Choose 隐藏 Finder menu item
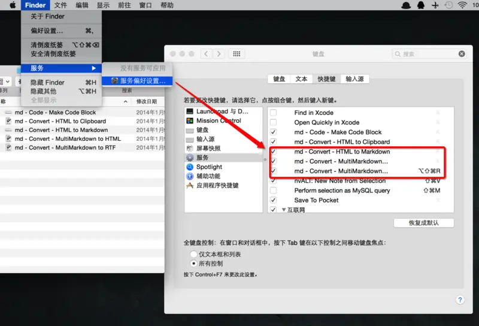 [62, 83]
